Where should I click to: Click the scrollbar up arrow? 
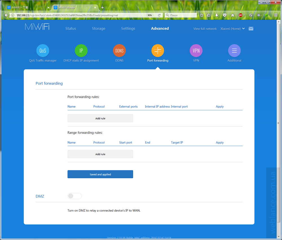pos(278,22)
